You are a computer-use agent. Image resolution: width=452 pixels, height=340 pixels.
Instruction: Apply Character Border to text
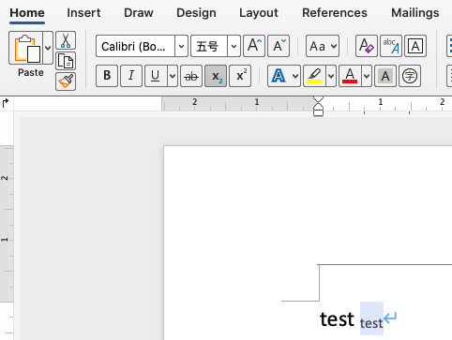[x=415, y=46]
